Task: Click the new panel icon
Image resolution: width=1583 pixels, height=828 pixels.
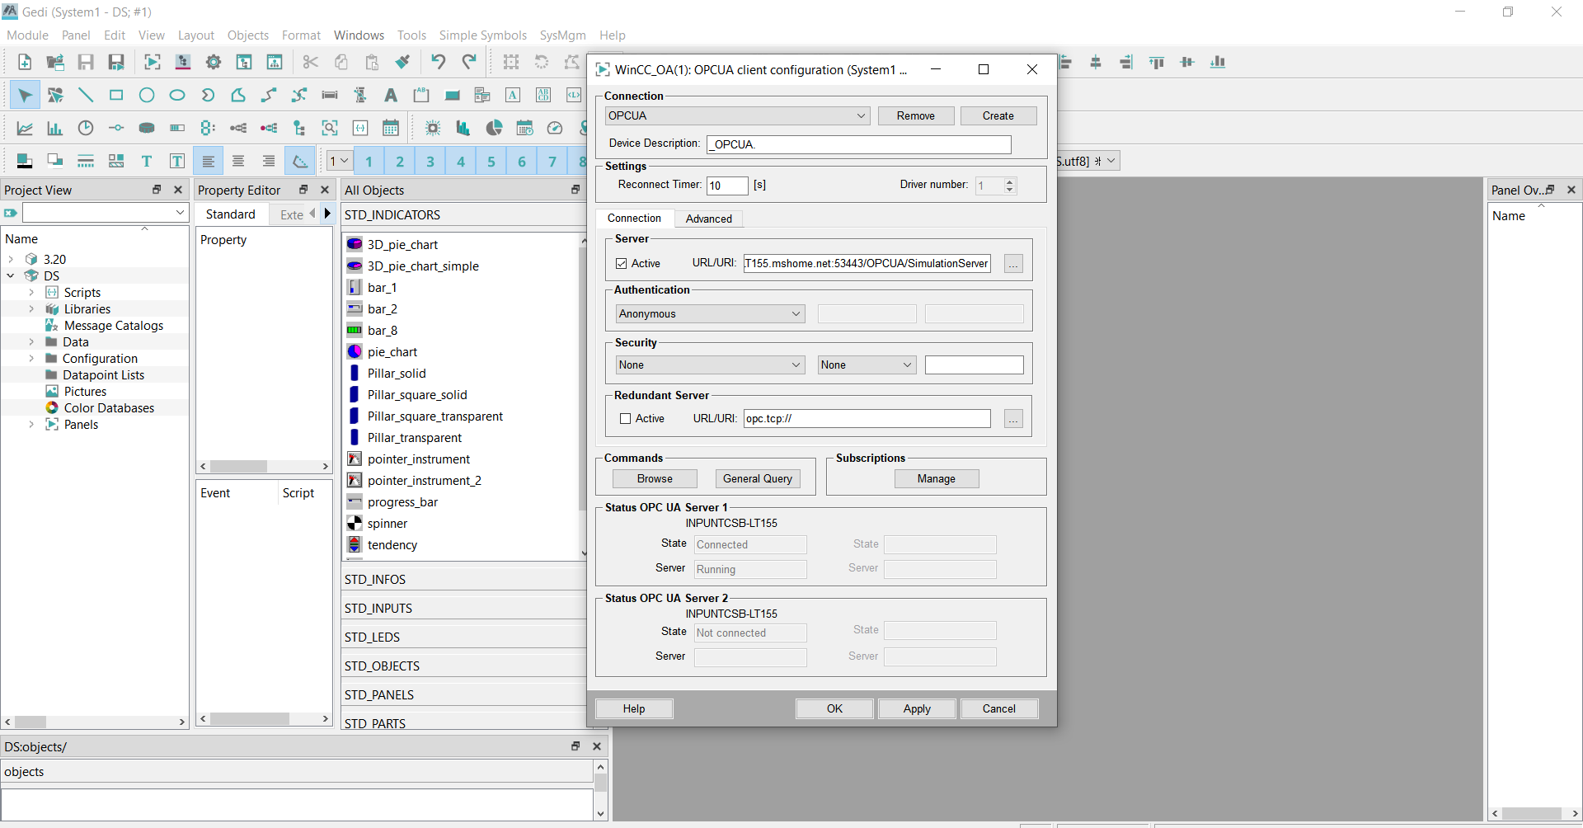Action: tap(25, 62)
